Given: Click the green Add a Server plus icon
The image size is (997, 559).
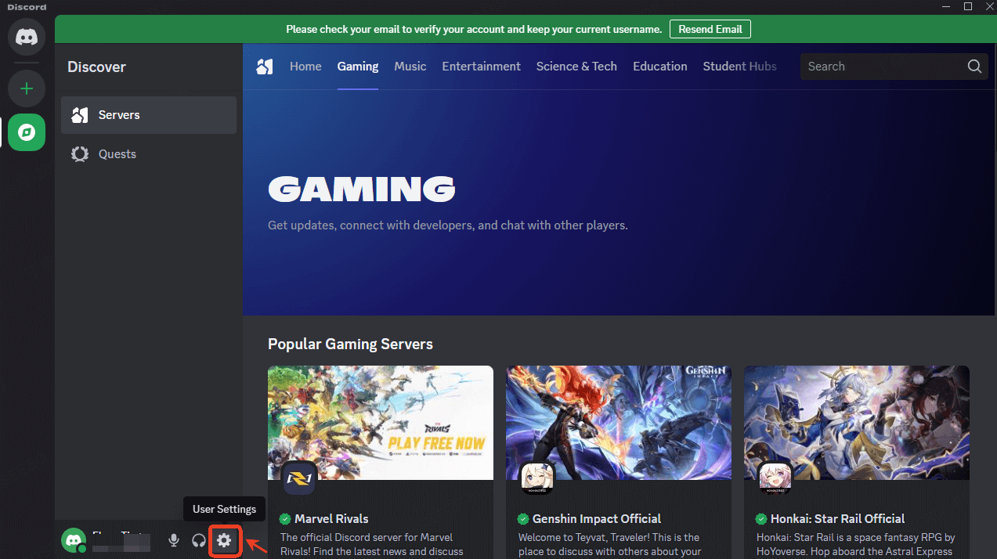Looking at the screenshot, I should (27, 88).
